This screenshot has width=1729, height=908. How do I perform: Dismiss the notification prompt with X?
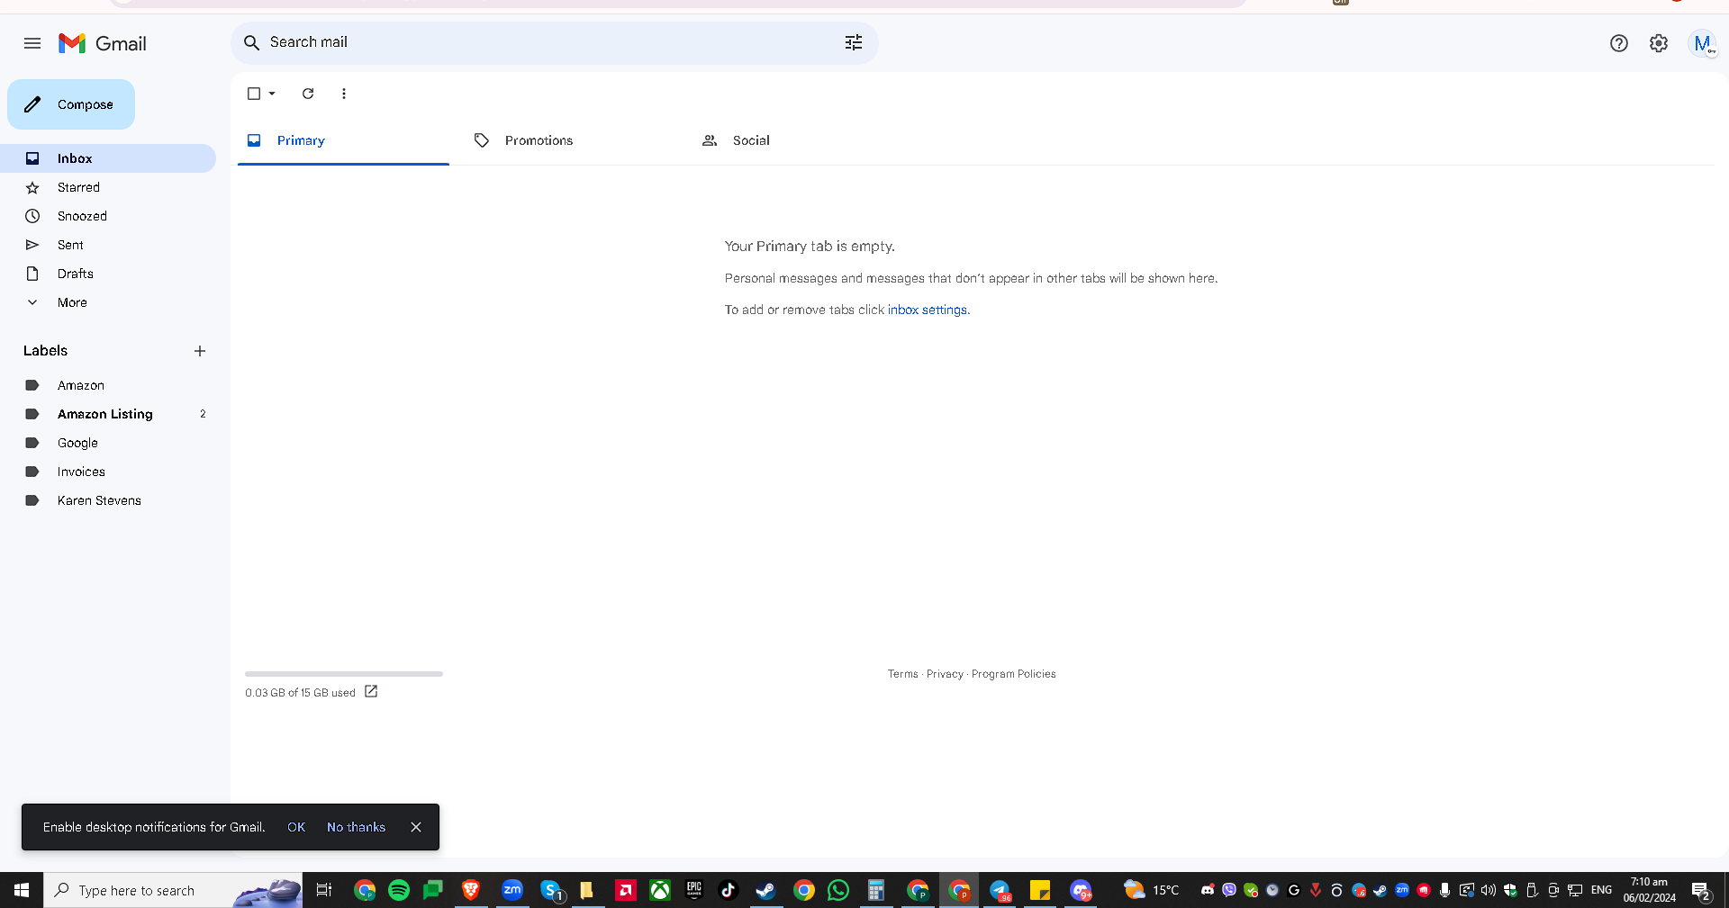(x=416, y=827)
